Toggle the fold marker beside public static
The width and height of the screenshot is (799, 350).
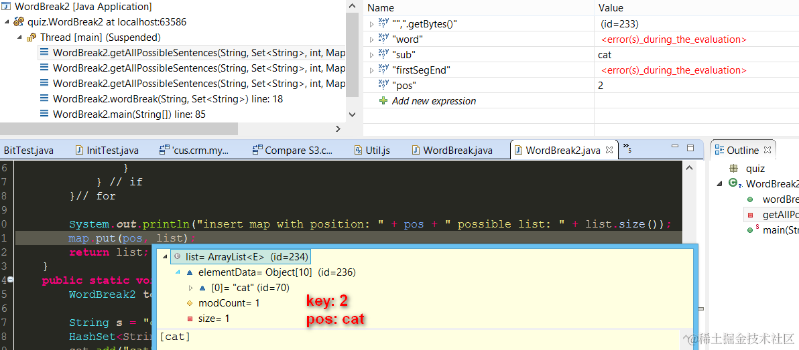click(x=11, y=280)
